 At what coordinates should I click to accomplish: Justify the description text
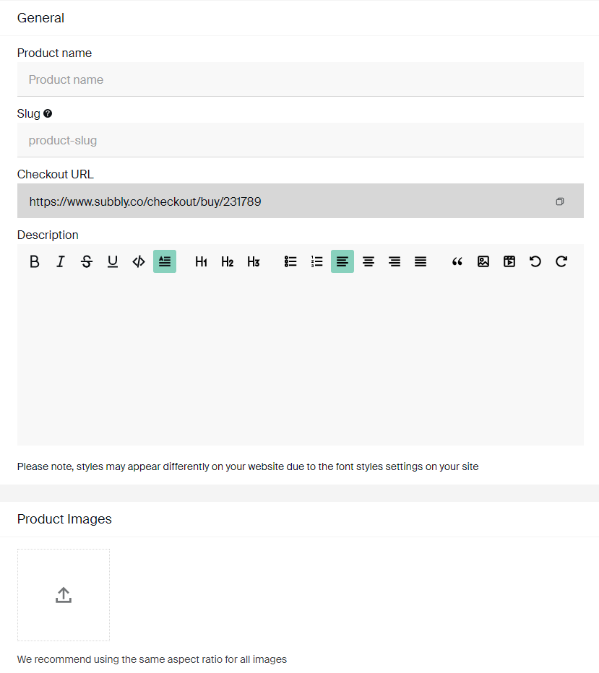click(x=421, y=261)
